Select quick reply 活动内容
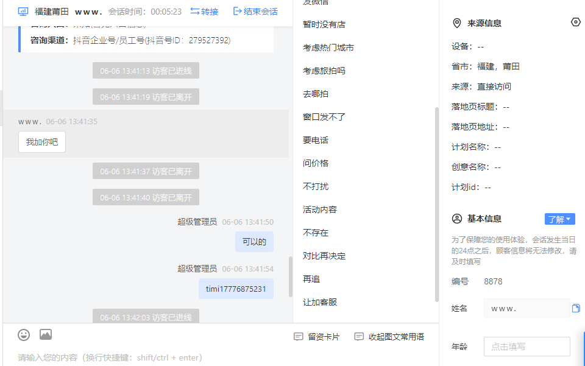Image resolution: width=585 pixels, height=366 pixels. (x=320, y=209)
